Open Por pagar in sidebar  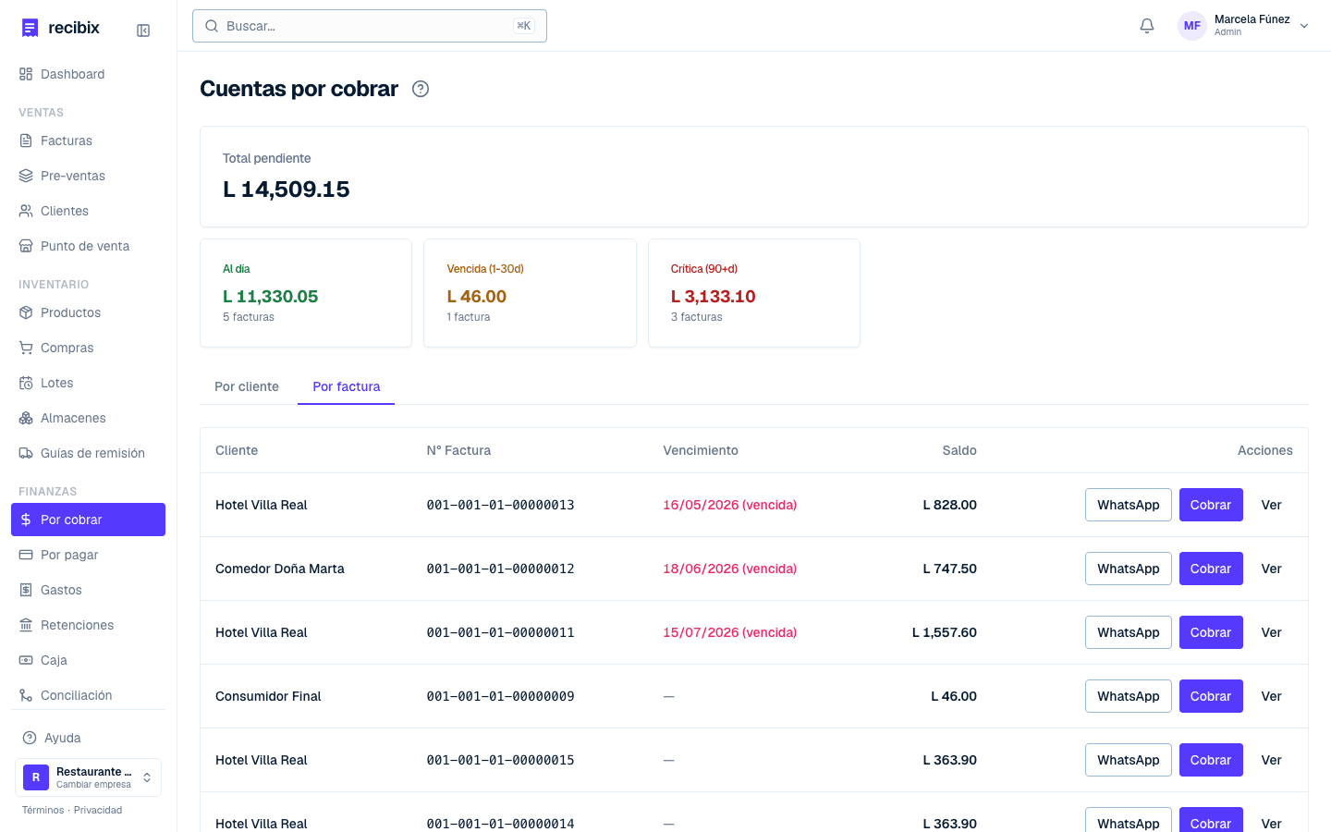tap(89, 555)
